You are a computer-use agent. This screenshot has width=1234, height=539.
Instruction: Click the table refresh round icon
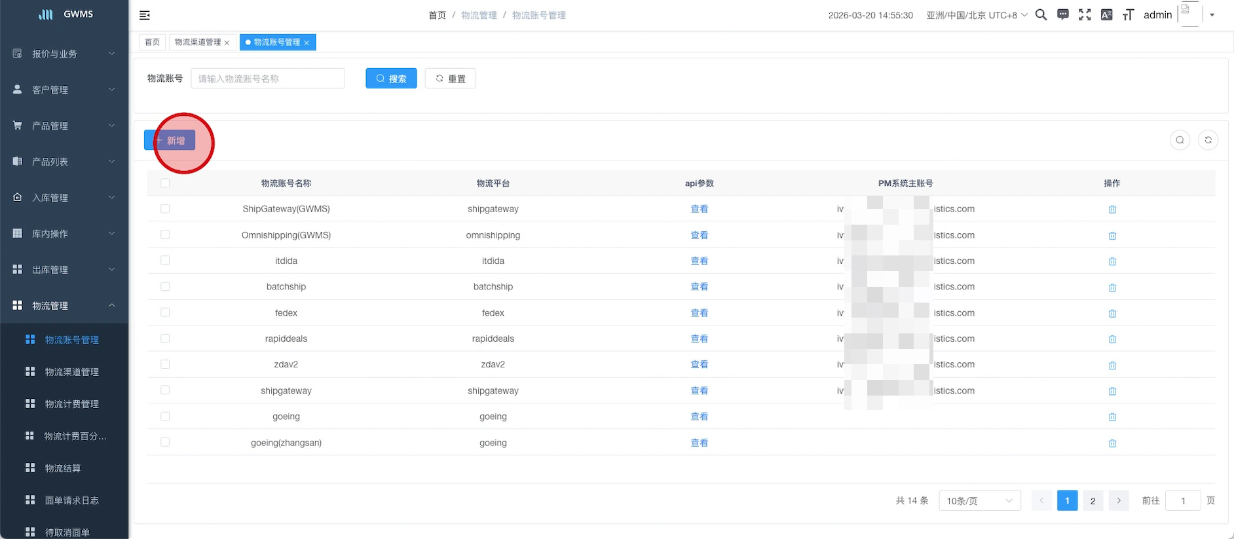pos(1208,140)
